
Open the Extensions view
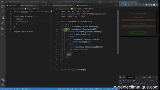(3, 28)
